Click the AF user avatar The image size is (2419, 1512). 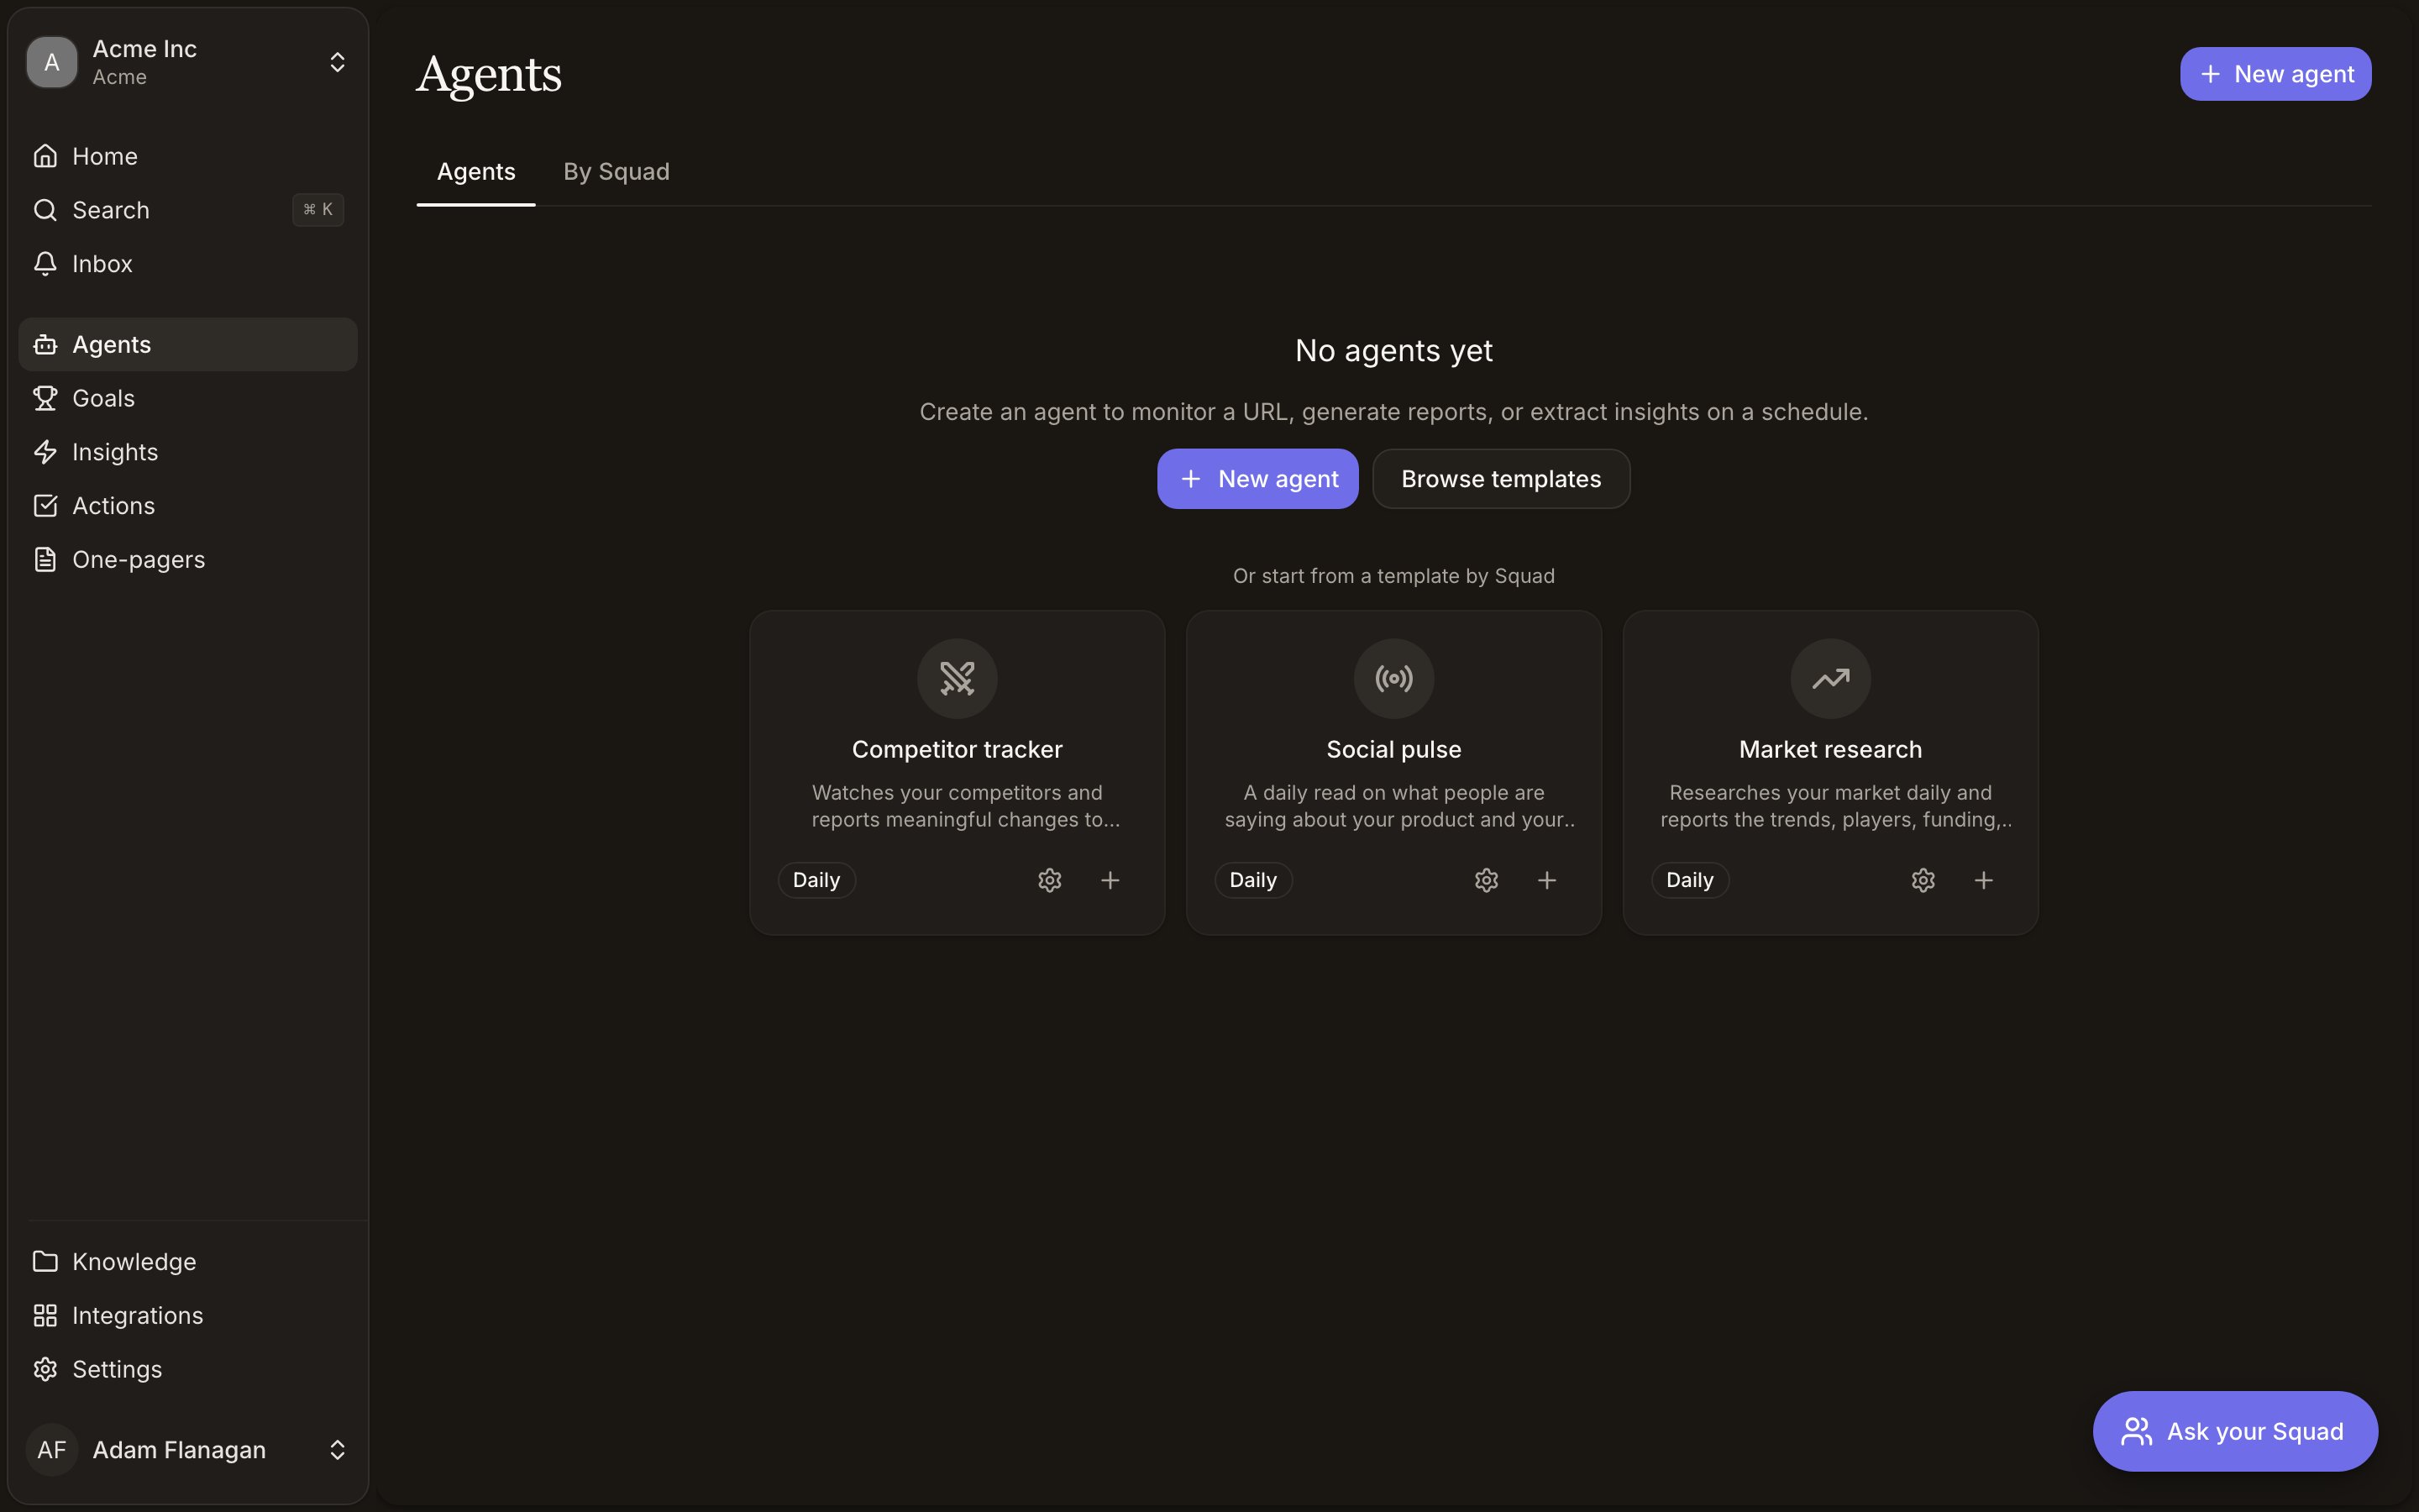click(x=52, y=1450)
